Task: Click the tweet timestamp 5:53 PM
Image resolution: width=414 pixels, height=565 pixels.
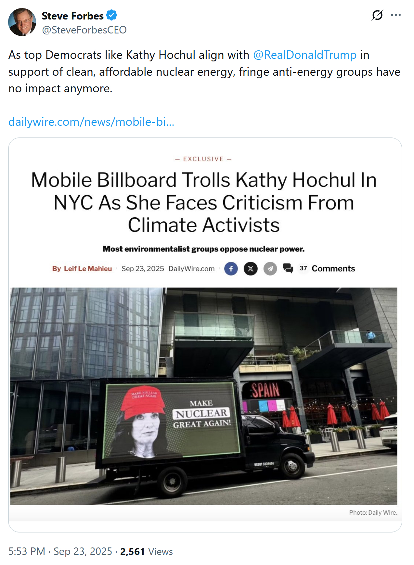Action: tap(27, 551)
